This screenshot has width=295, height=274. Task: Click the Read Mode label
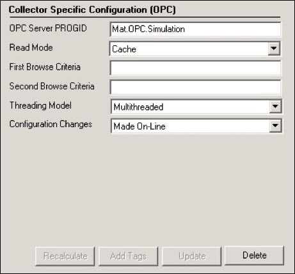31,47
